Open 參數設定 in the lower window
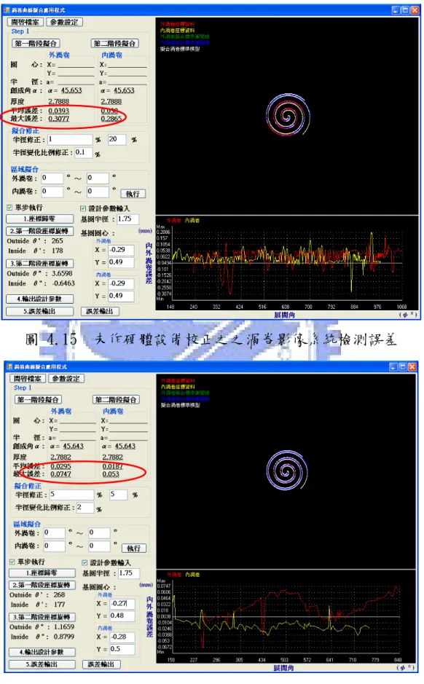 click(x=66, y=378)
